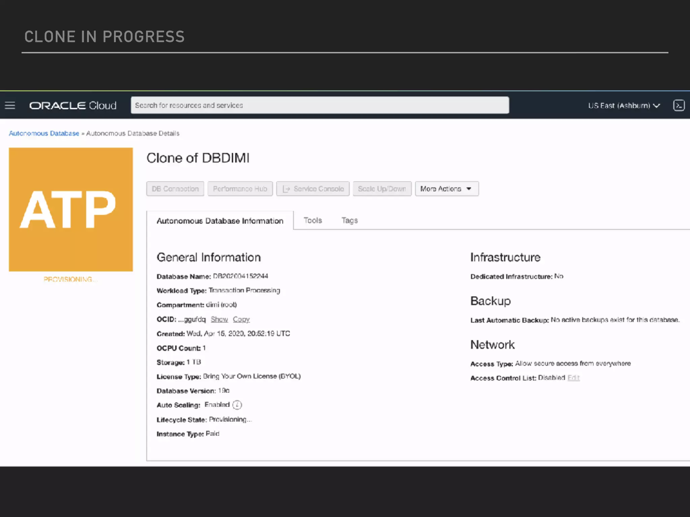The height and width of the screenshot is (517, 690).
Task: Select the Autonomous Database Information tab
Action: click(220, 221)
